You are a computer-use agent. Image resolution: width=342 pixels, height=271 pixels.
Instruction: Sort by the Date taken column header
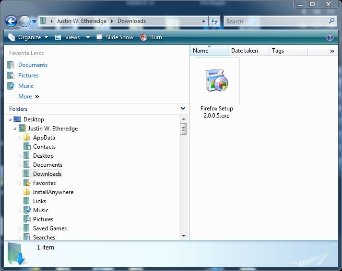248,51
